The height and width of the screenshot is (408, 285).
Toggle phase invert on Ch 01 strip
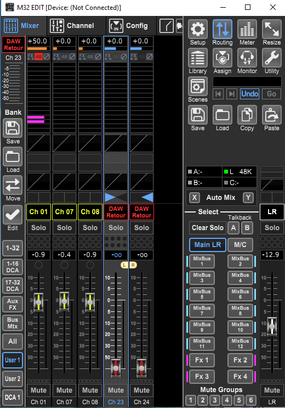47,57
